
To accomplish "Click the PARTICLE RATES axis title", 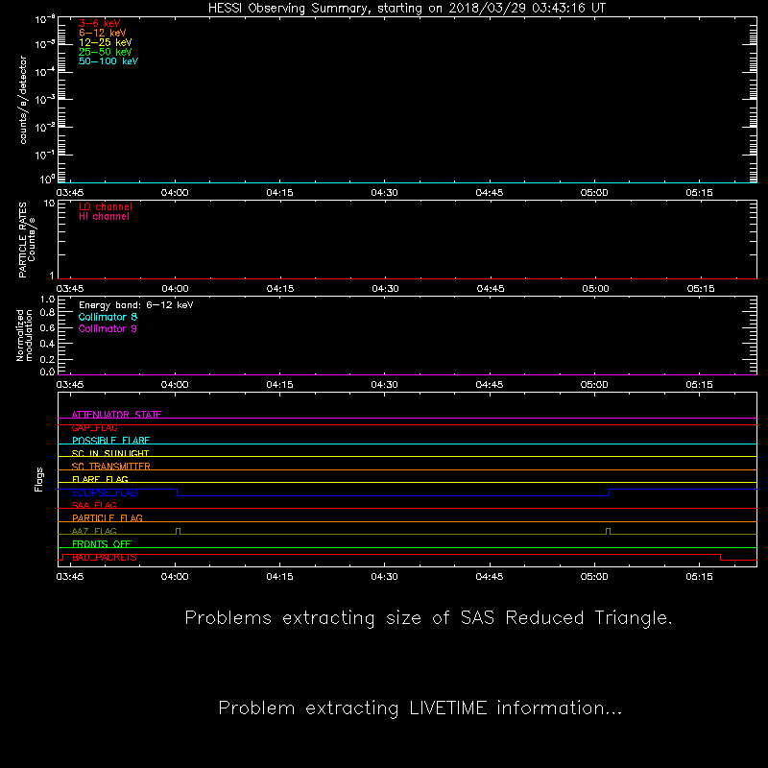I will click(23, 240).
